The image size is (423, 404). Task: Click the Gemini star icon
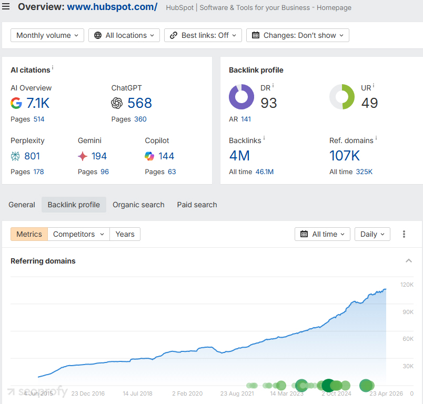(x=83, y=156)
